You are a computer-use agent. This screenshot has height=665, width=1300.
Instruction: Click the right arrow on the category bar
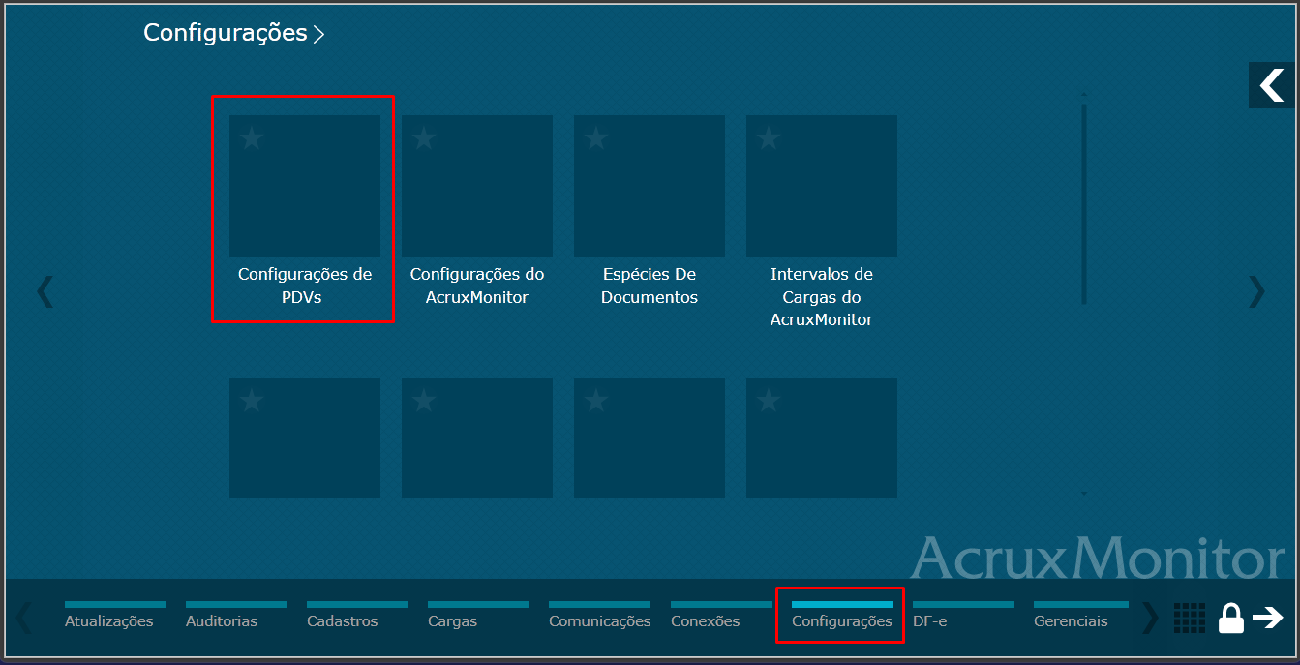(1150, 619)
